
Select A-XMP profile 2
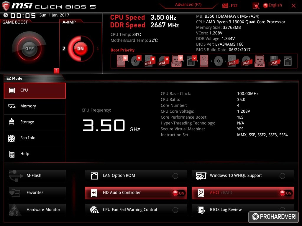click(64, 49)
